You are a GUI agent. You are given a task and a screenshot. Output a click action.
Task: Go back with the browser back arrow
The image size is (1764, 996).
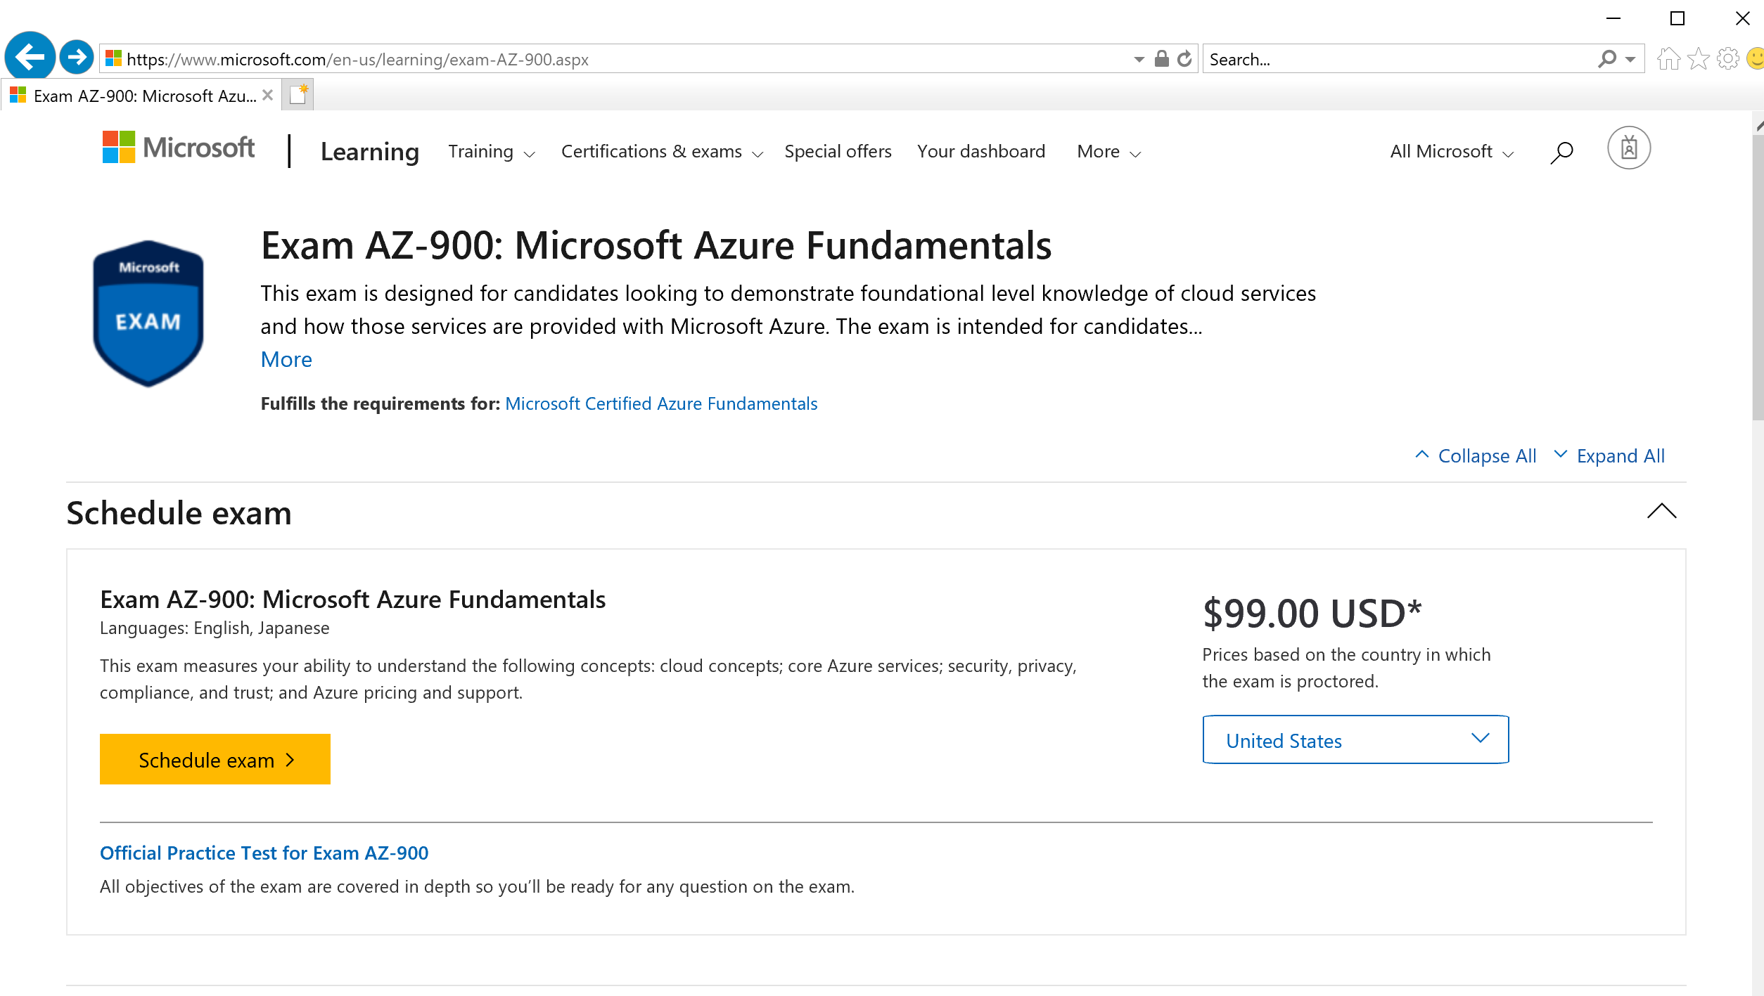tap(30, 57)
